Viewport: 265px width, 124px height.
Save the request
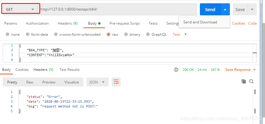(x=240, y=10)
